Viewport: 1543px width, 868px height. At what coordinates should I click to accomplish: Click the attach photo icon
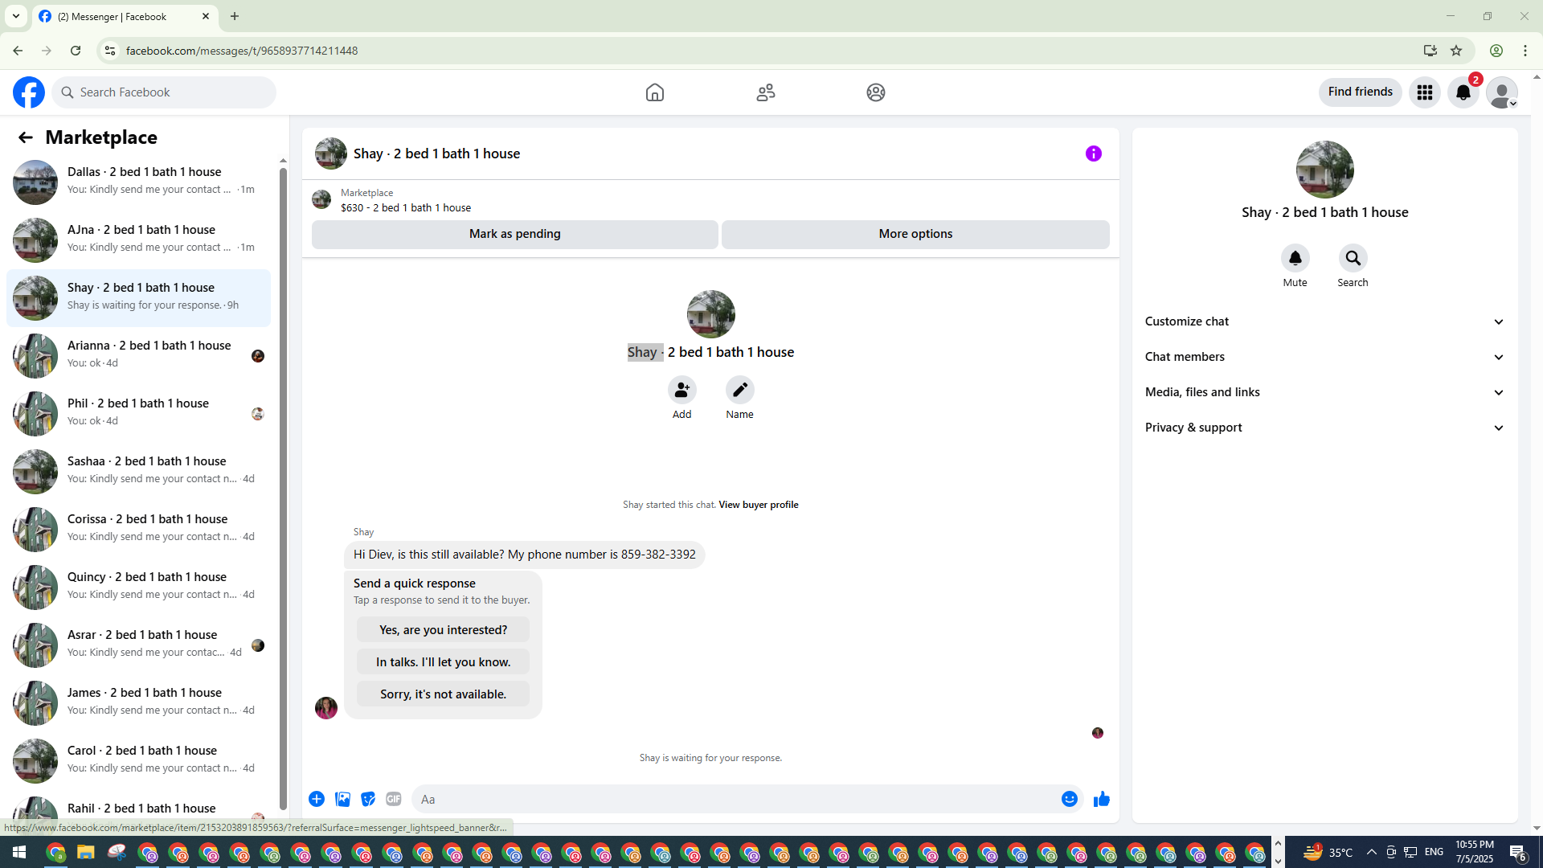coord(342,799)
